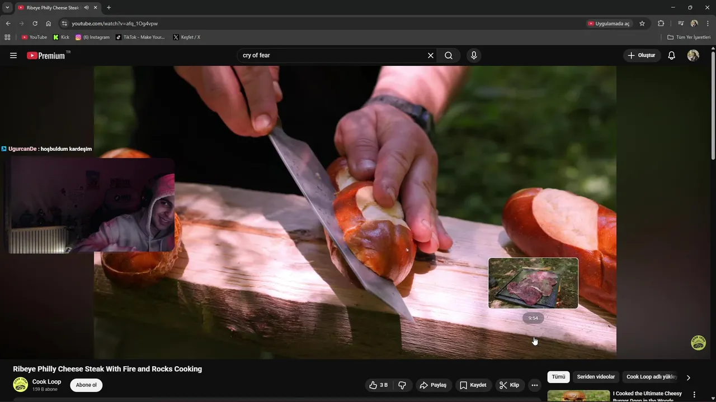This screenshot has width=716, height=402.
Task: Click the video title text
Action: tap(107, 369)
